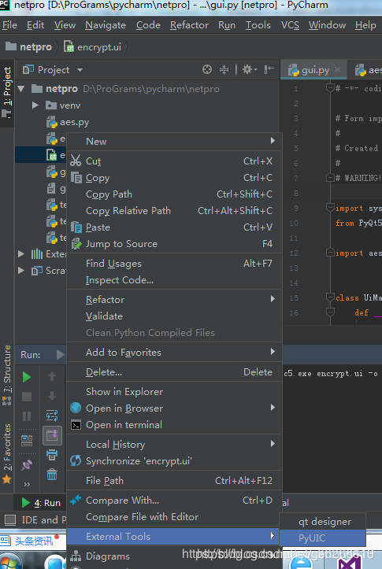Close the gui.py editor tab
This screenshot has width=382, height=569.
(x=337, y=70)
